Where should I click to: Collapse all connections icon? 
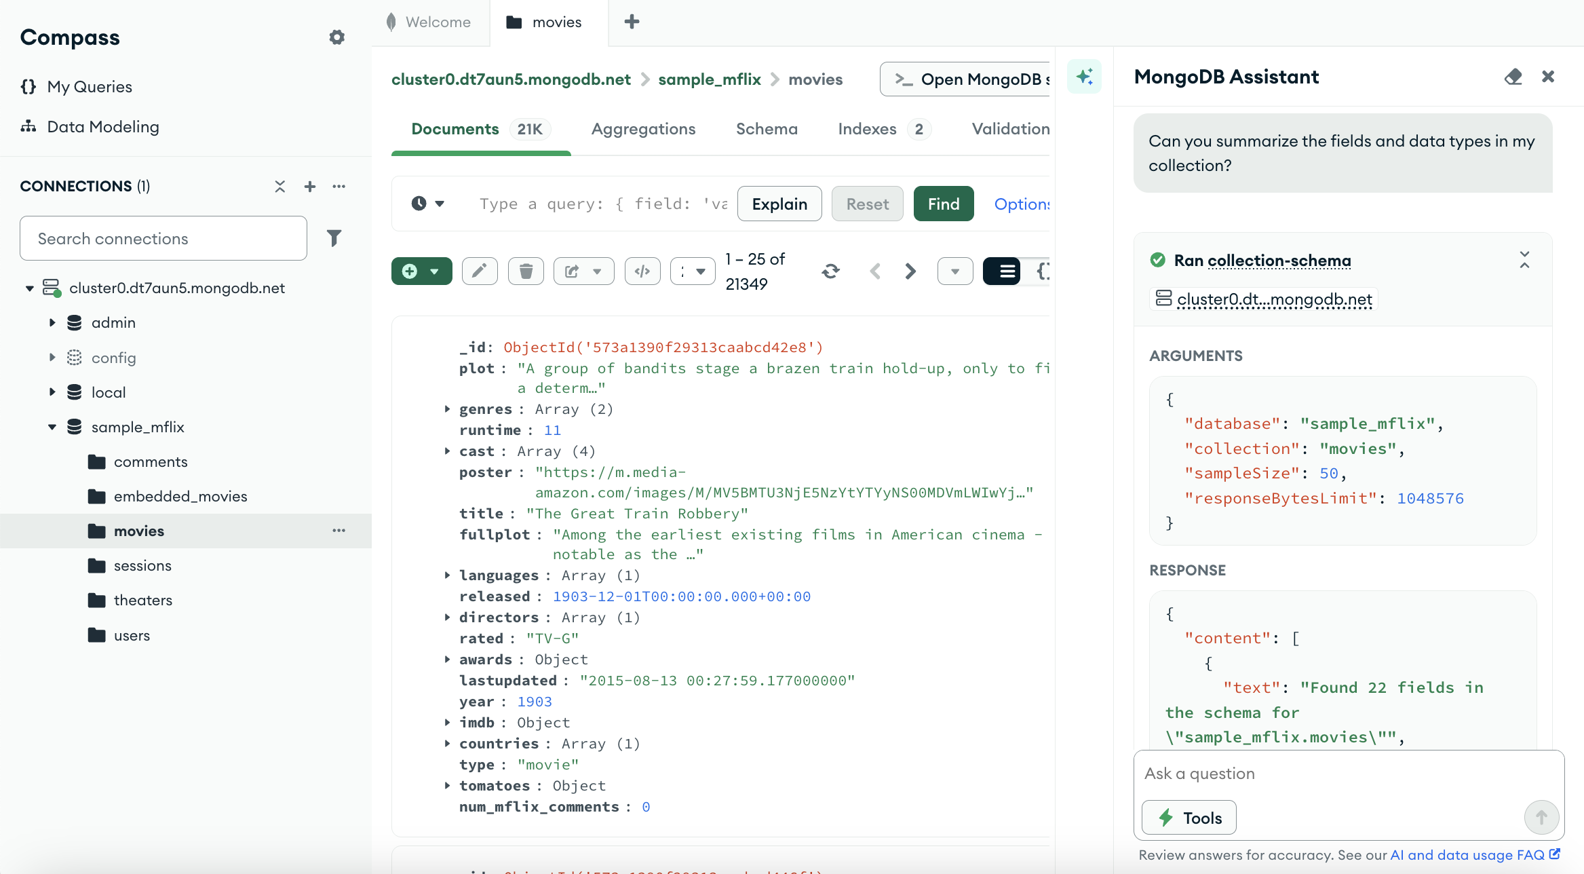[279, 187]
